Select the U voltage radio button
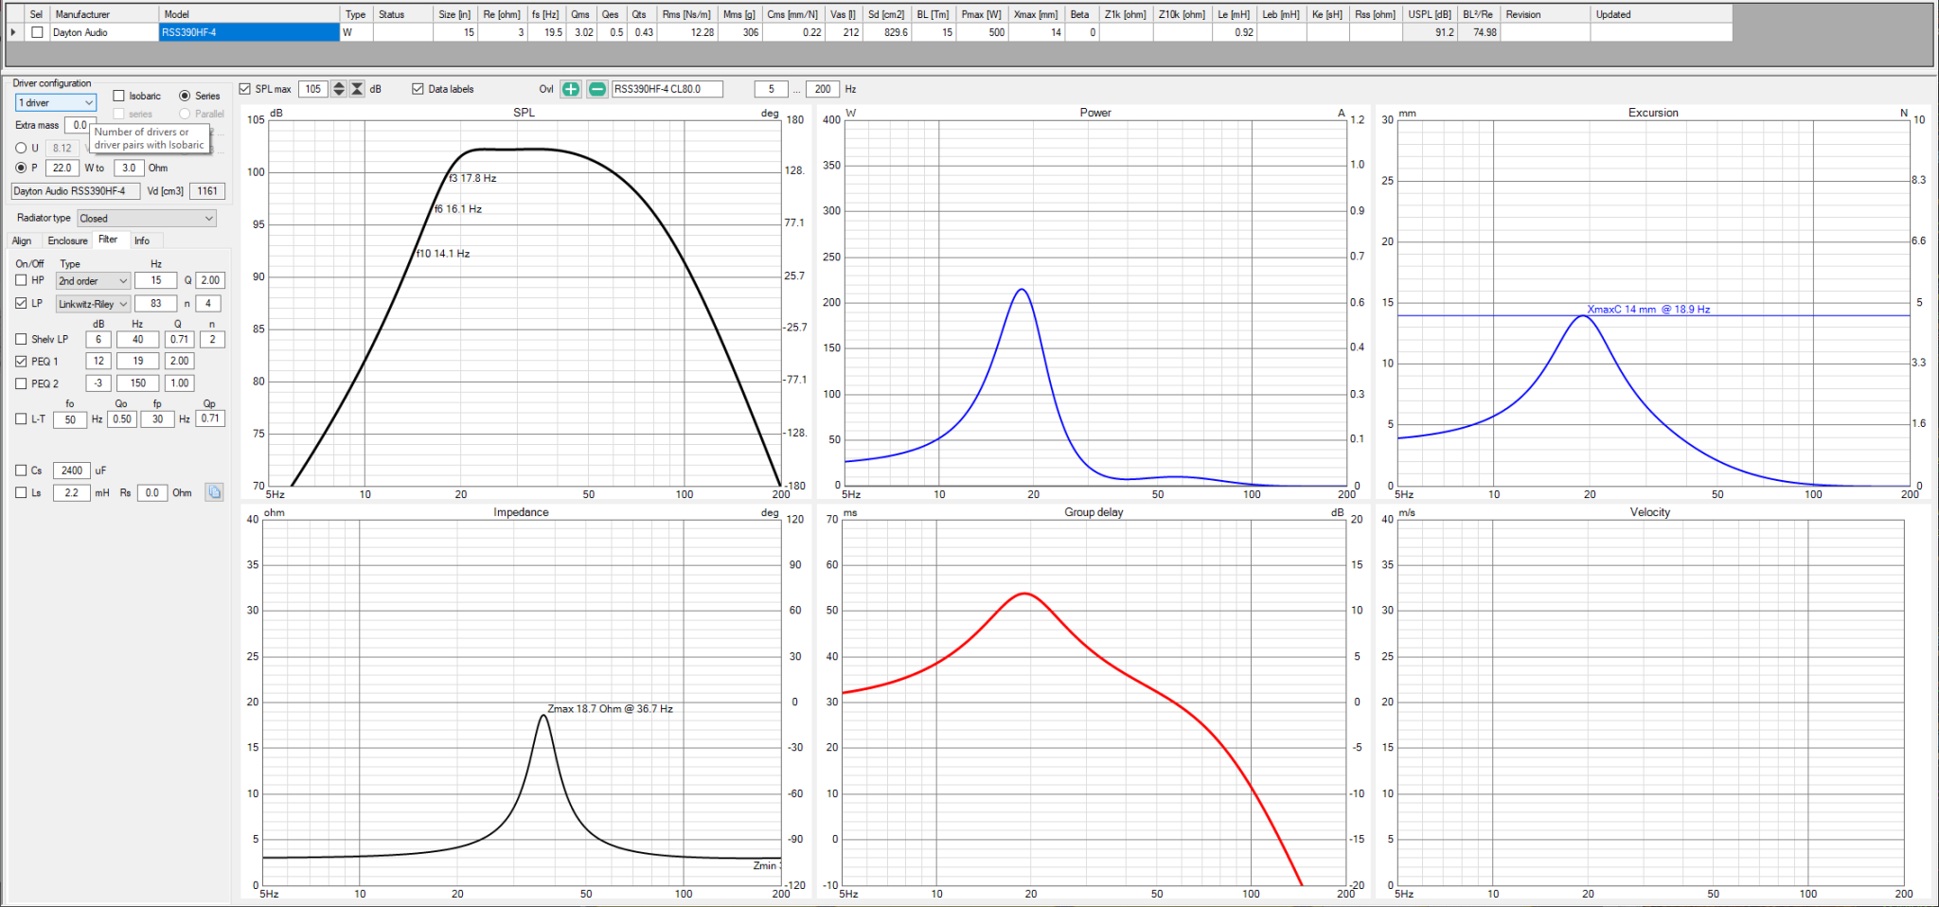Viewport: 1939px width, 907px height. click(x=21, y=148)
